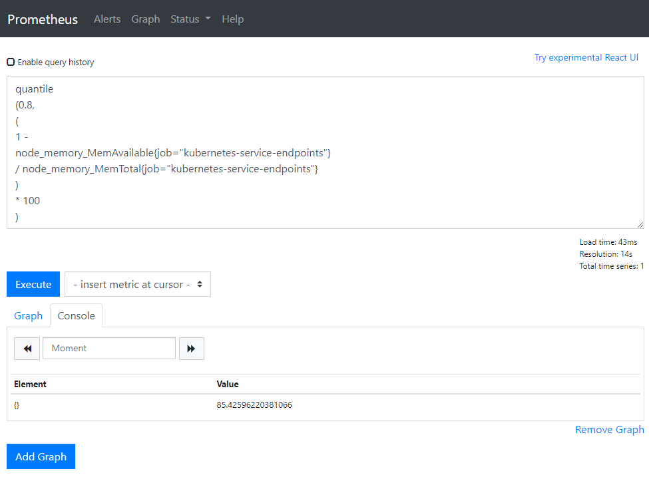Enable the query history checkbox
Viewport: 649px width, 483px height.
pos(11,62)
